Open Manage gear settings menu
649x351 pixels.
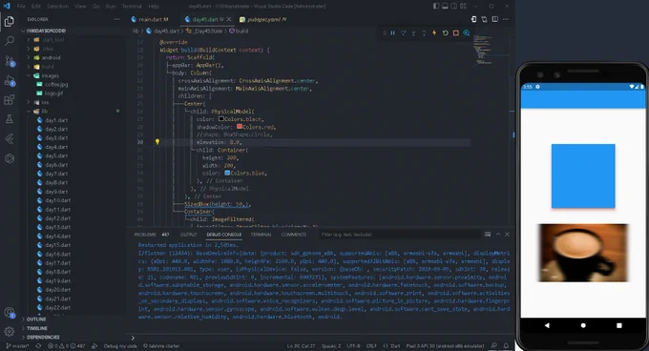(10, 331)
